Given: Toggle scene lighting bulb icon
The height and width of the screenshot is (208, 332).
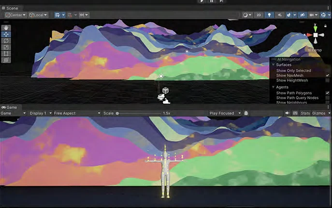Looking at the screenshot, I should tap(269, 15).
